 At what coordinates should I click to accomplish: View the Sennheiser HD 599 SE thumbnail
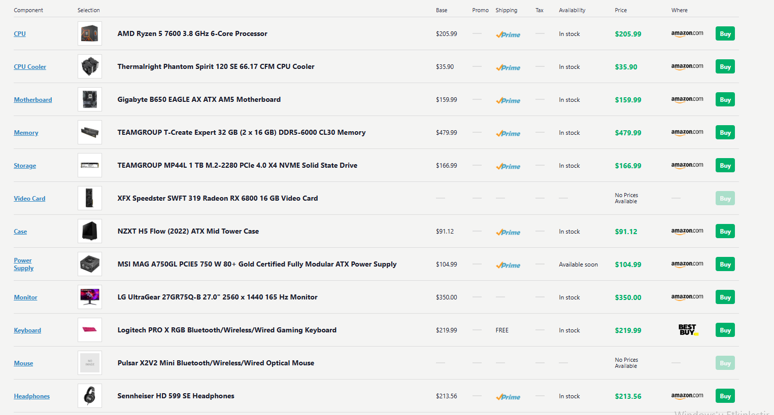click(x=90, y=396)
